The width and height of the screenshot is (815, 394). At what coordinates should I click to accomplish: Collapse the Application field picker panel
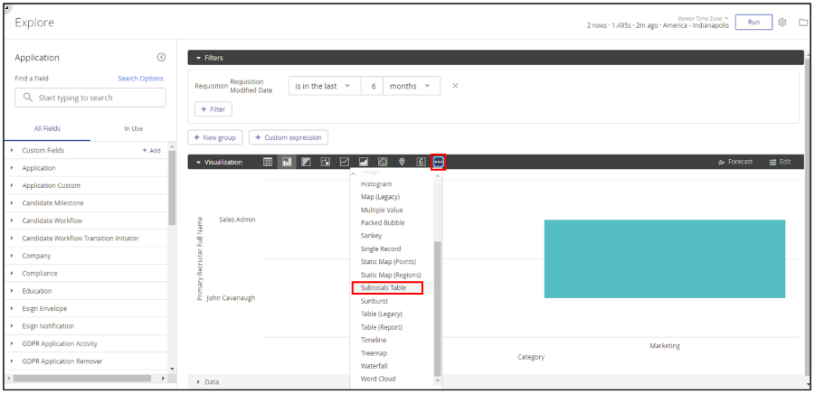(x=161, y=58)
